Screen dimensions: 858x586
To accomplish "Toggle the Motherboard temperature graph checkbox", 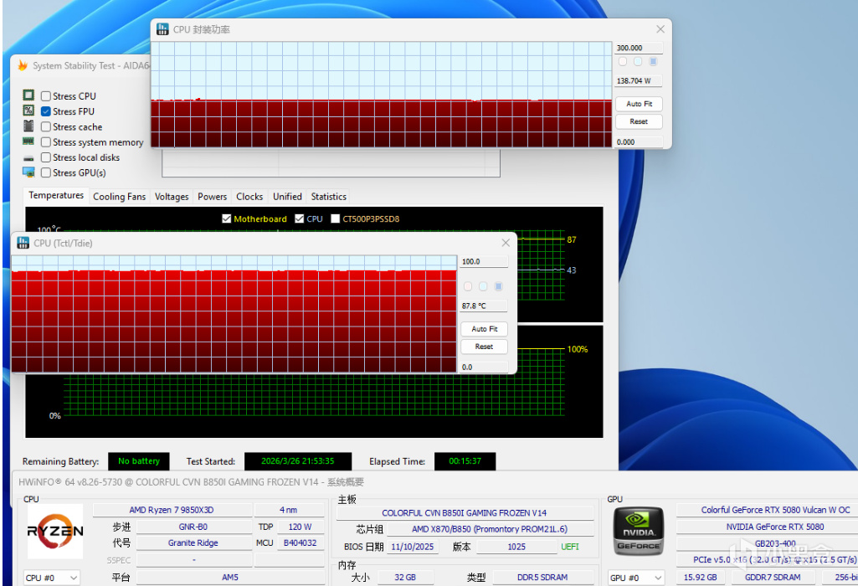I will click(227, 218).
